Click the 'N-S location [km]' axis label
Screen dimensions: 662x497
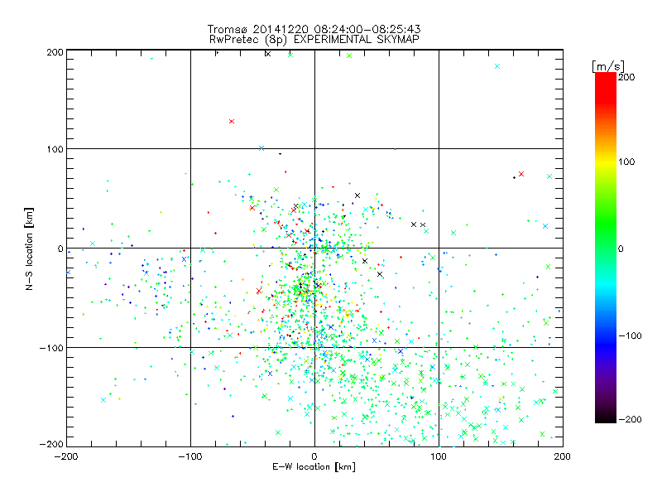tap(29, 249)
